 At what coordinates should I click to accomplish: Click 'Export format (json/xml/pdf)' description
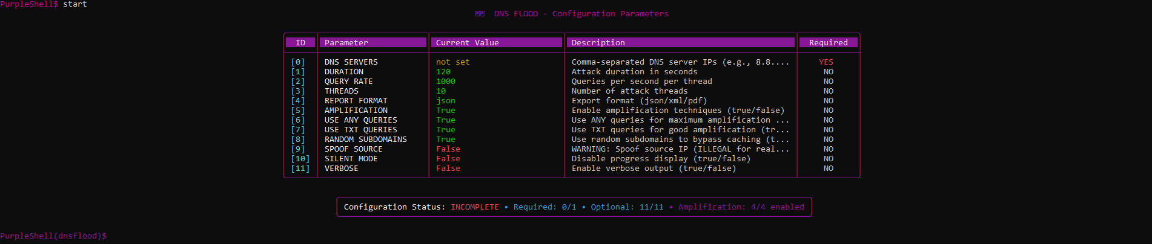tap(640, 101)
